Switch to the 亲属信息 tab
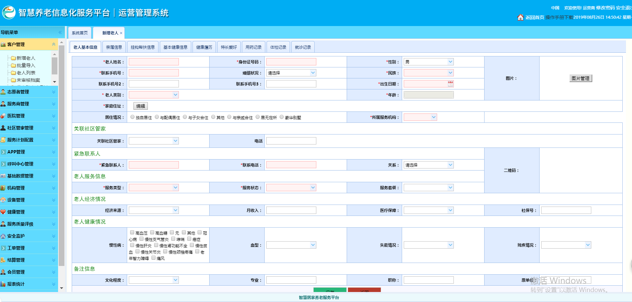The image size is (632, 302). pos(114,47)
